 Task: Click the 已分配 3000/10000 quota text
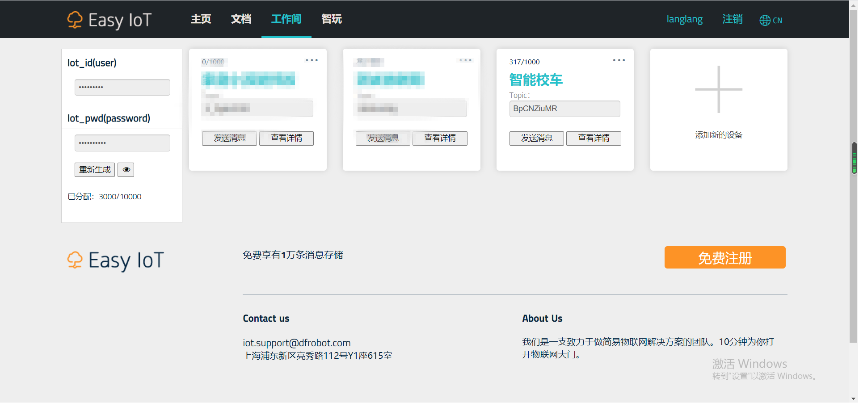[105, 197]
